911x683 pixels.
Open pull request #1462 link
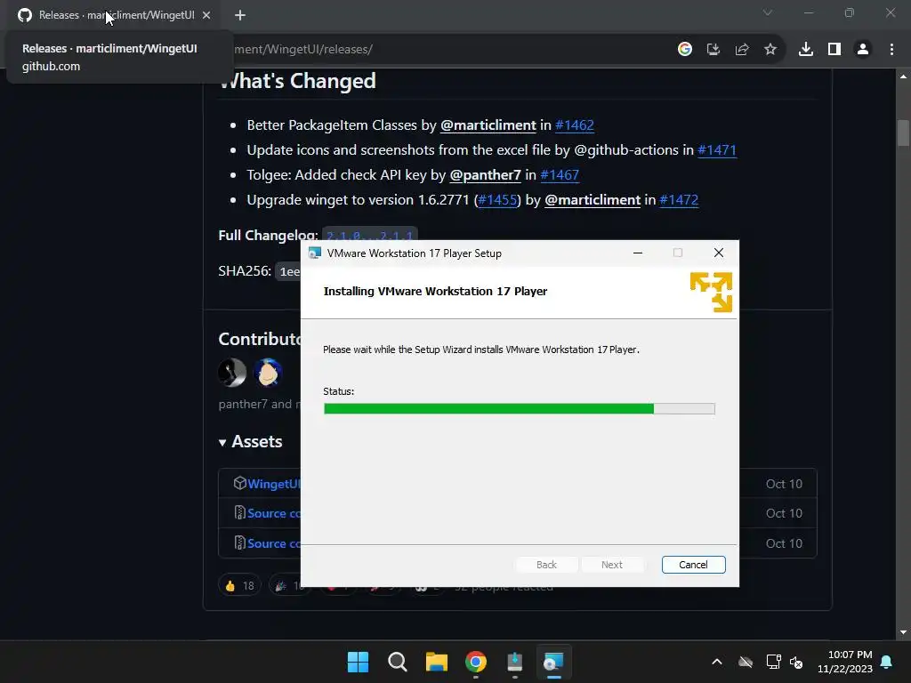(575, 125)
